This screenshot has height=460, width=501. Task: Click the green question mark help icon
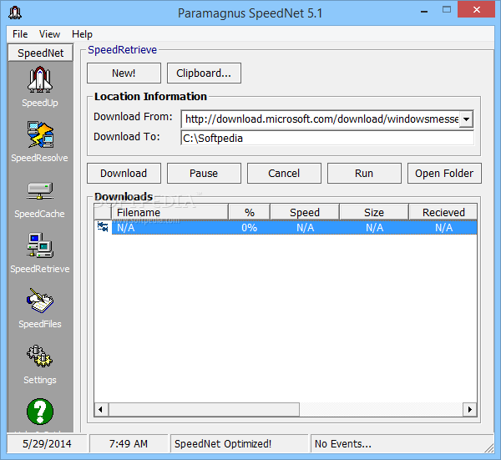[x=40, y=412]
